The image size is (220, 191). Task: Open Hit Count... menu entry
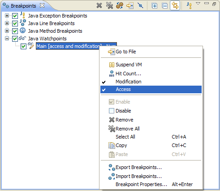pos(151,74)
